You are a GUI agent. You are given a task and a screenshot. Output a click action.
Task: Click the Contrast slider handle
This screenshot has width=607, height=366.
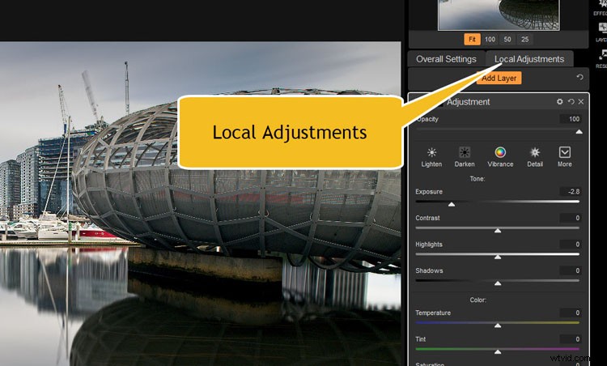pos(498,231)
